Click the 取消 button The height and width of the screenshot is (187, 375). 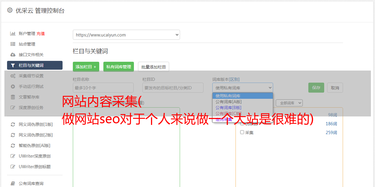point(335,88)
